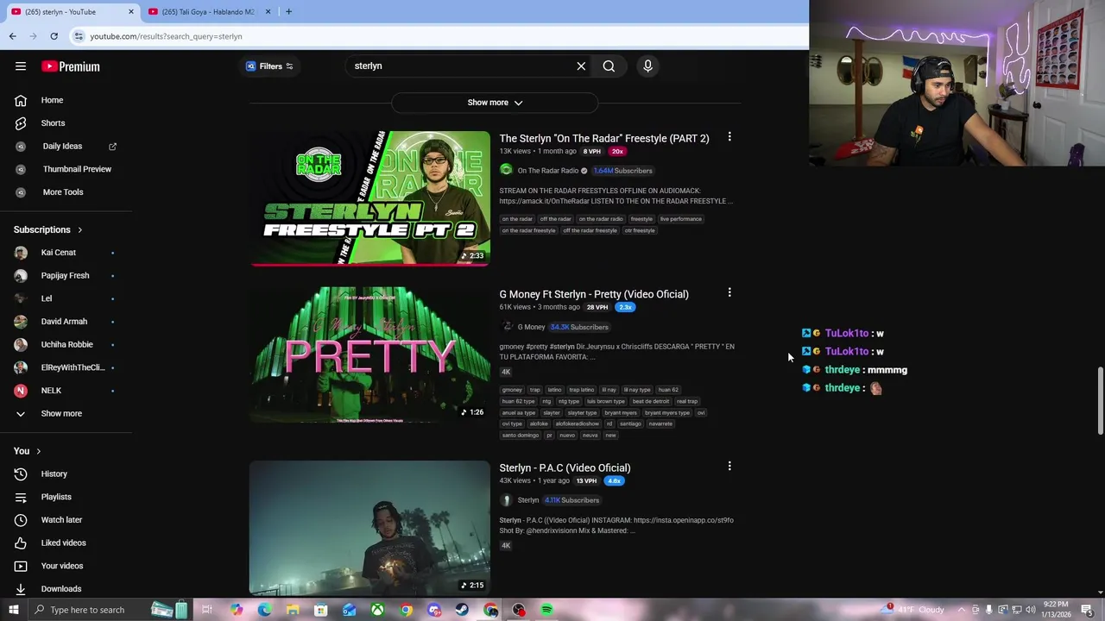Open more options for the Pretty video

pyautogui.click(x=729, y=292)
